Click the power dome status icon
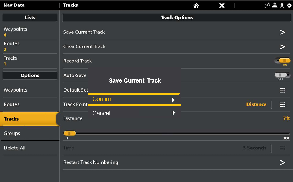The image size is (293, 182). (x=275, y=5)
